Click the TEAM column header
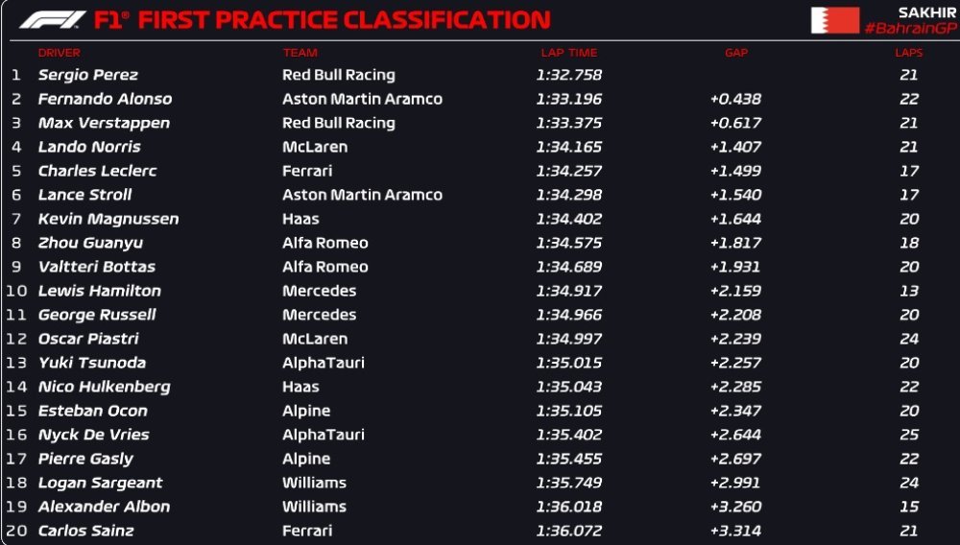 [x=300, y=53]
